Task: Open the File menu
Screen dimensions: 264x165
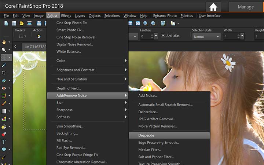Action: (6, 16)
